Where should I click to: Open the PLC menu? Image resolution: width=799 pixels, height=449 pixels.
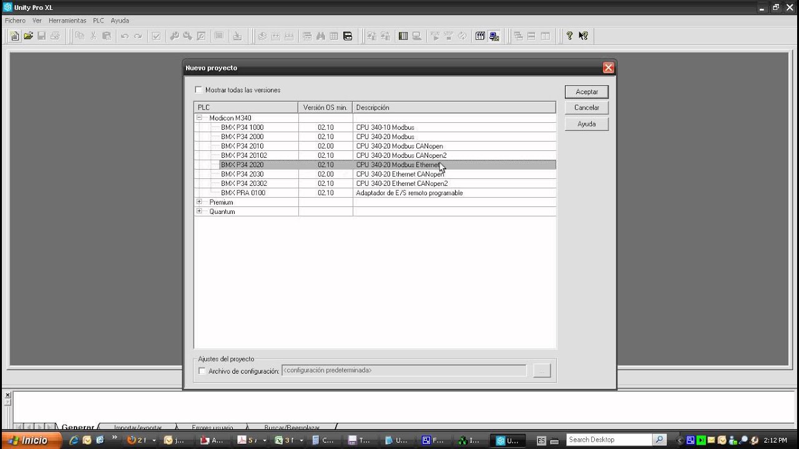99,21
